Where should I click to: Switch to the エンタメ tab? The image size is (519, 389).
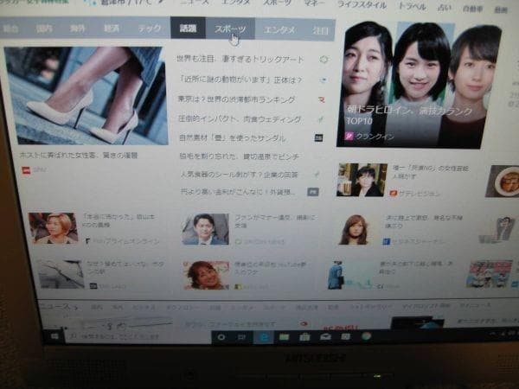pyautogui.click(x=279, y=30)
